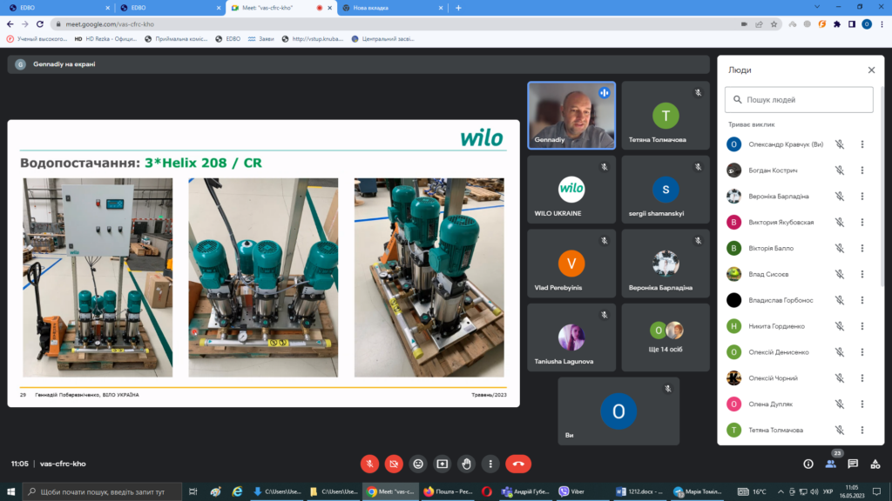This screenshot has width=892, height=501.
Task: Click muted mic icon for Вероніка Барладіна in list
Action: click(840, 197)
